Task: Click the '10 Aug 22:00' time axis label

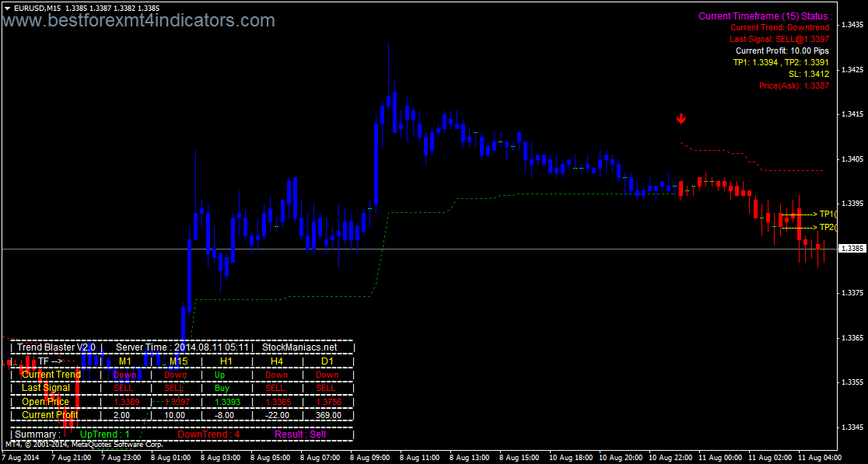Action: 670,458
